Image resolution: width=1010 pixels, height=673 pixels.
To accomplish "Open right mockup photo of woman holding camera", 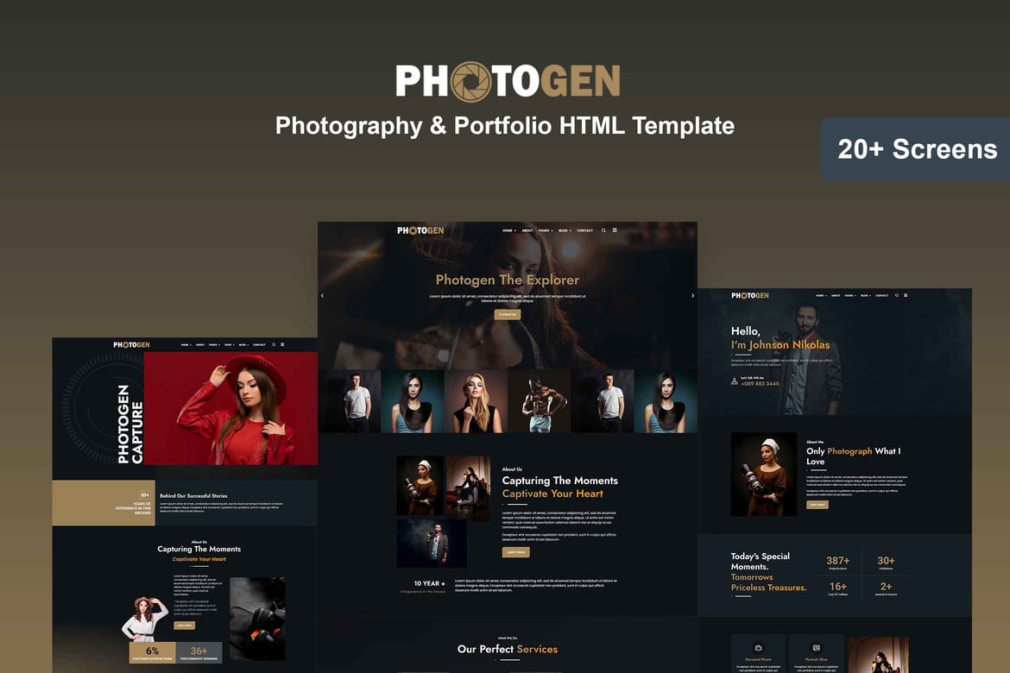I will coord(764,474).
